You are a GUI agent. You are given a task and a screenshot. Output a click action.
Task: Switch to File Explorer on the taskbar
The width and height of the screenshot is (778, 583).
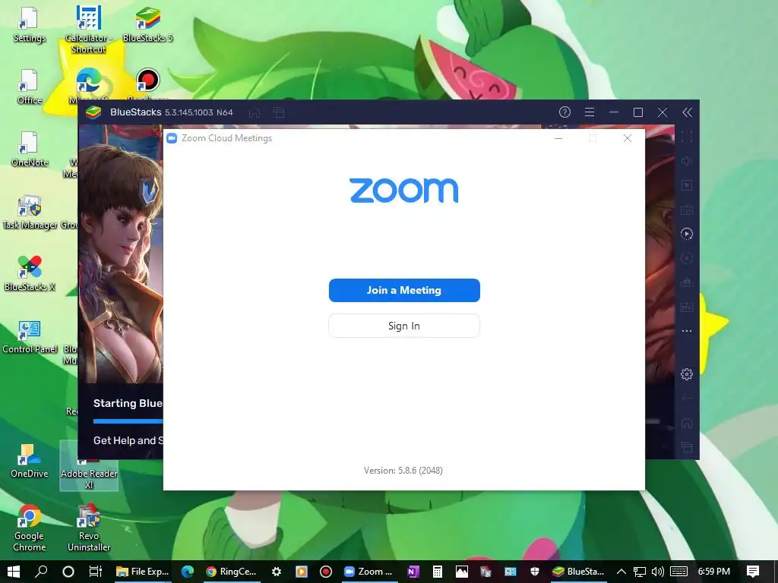coord(142,572)
